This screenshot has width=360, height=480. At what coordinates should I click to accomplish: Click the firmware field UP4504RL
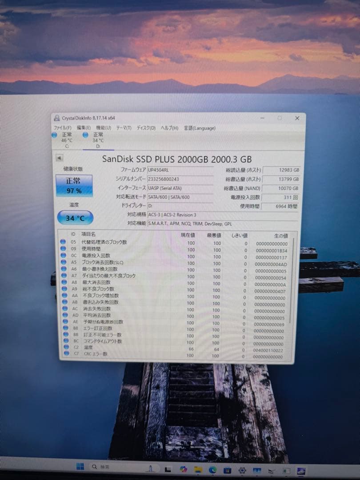coord(180,170)
